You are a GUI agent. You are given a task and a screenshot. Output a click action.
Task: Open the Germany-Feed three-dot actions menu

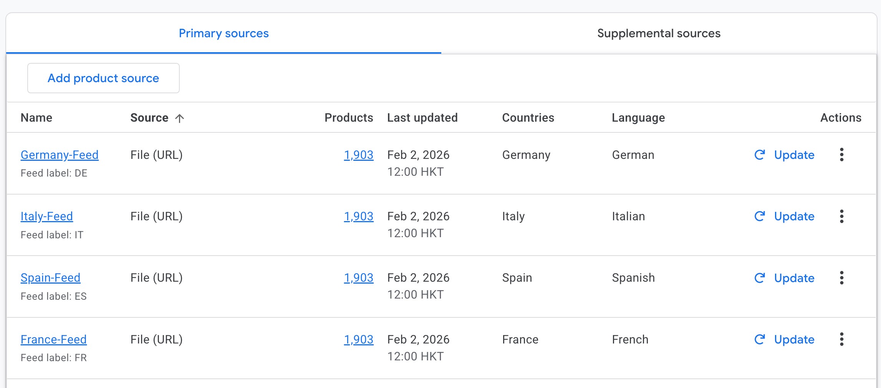click(841, 155)
